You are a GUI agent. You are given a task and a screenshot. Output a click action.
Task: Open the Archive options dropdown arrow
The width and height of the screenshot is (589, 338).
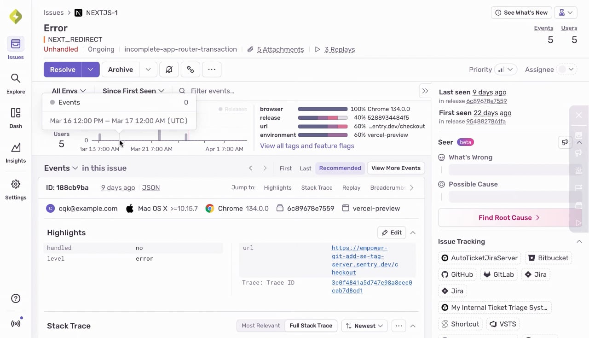148,70
